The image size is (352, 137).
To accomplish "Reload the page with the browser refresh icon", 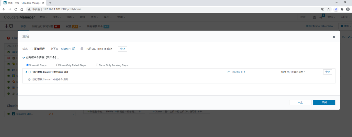I will point(16,9).
